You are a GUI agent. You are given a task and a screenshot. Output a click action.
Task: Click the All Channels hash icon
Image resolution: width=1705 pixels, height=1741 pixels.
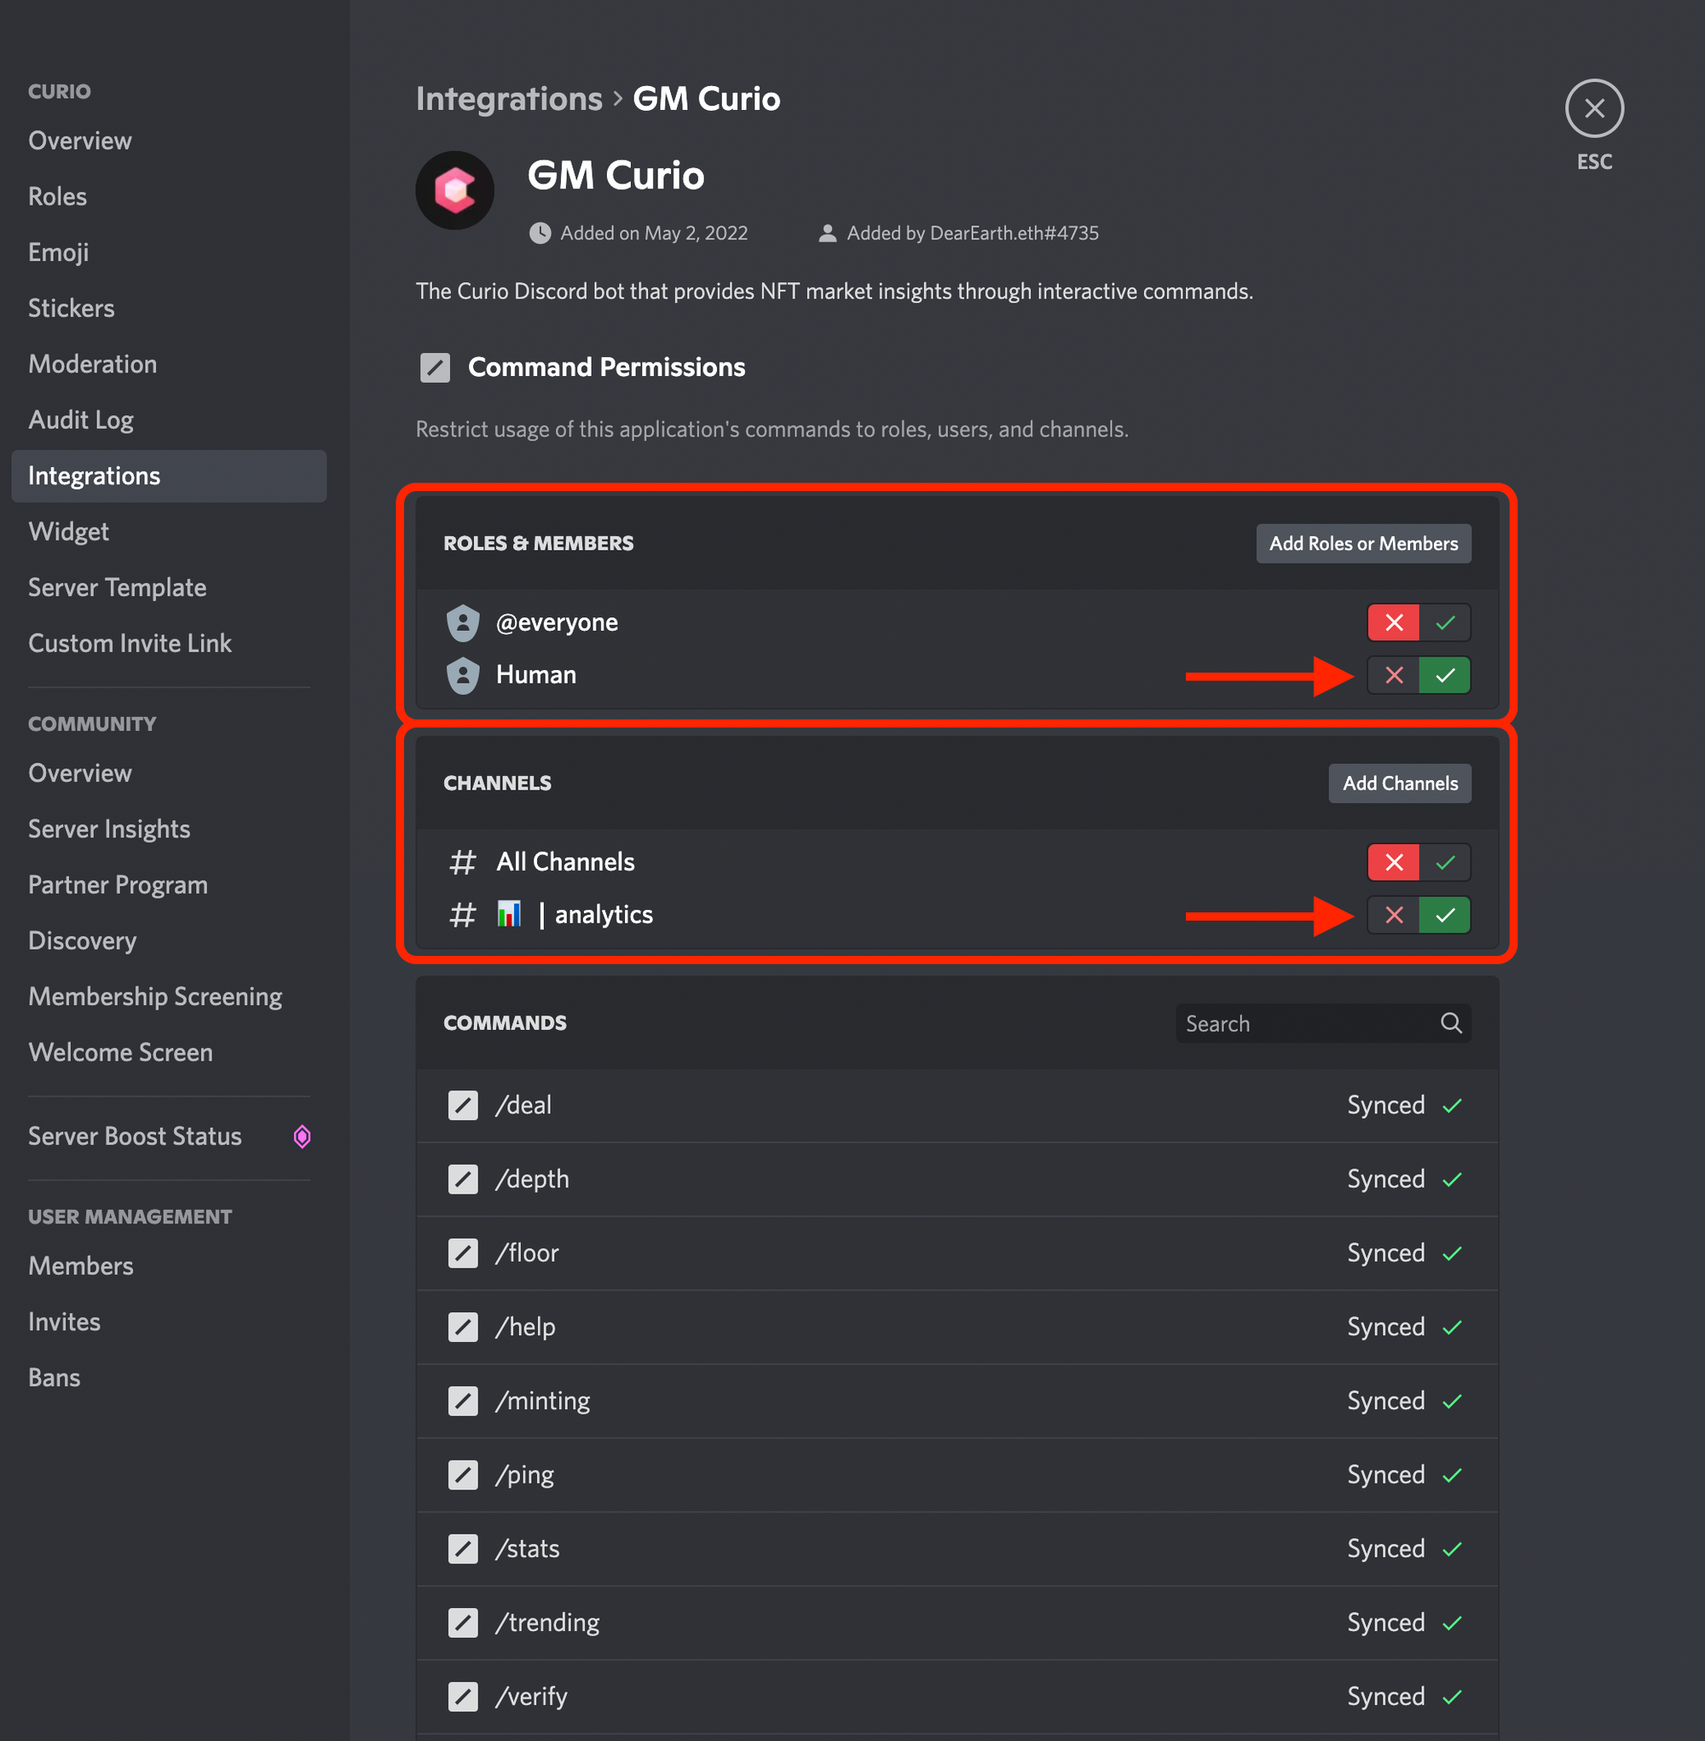tap(462, 863)
